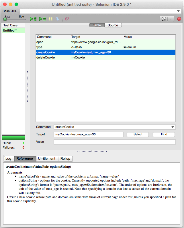Click the google.co.in URL target cell
Image resolution: width=184 pixels, height=228 pixels.
point(96,42)
